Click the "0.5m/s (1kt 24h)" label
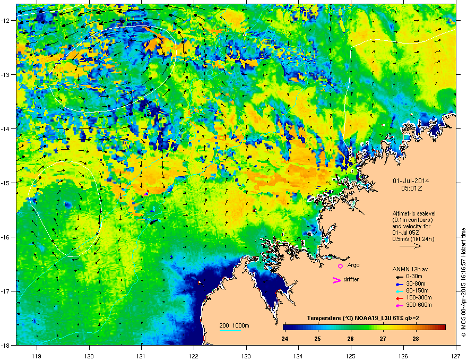This screenshot has width=467, height=361. 413,239
